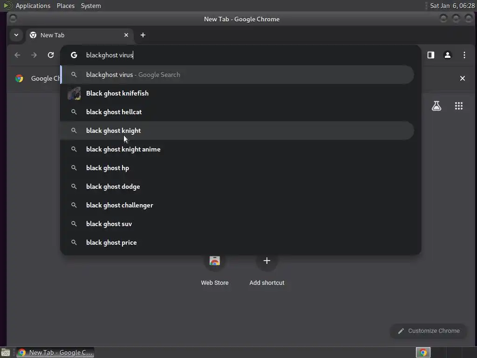
Task: Click the show desktop icon in taskbar
Action: tap(5, 352)
